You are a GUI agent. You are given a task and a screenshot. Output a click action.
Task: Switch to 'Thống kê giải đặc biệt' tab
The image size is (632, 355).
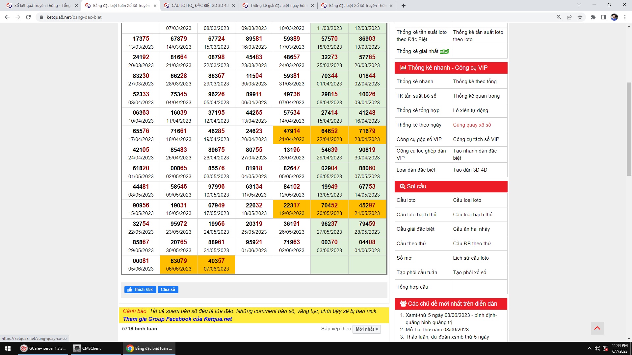[x=278, y=6]
